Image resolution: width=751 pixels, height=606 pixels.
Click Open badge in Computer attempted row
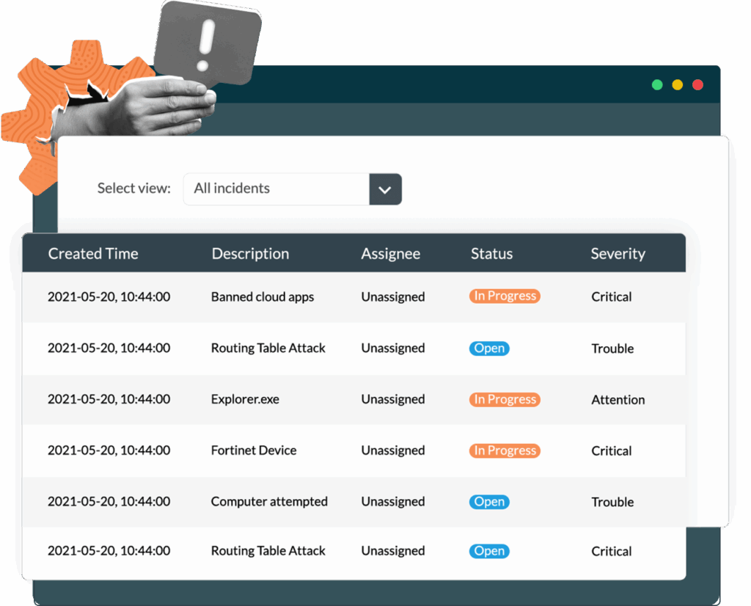pos(489,502)
